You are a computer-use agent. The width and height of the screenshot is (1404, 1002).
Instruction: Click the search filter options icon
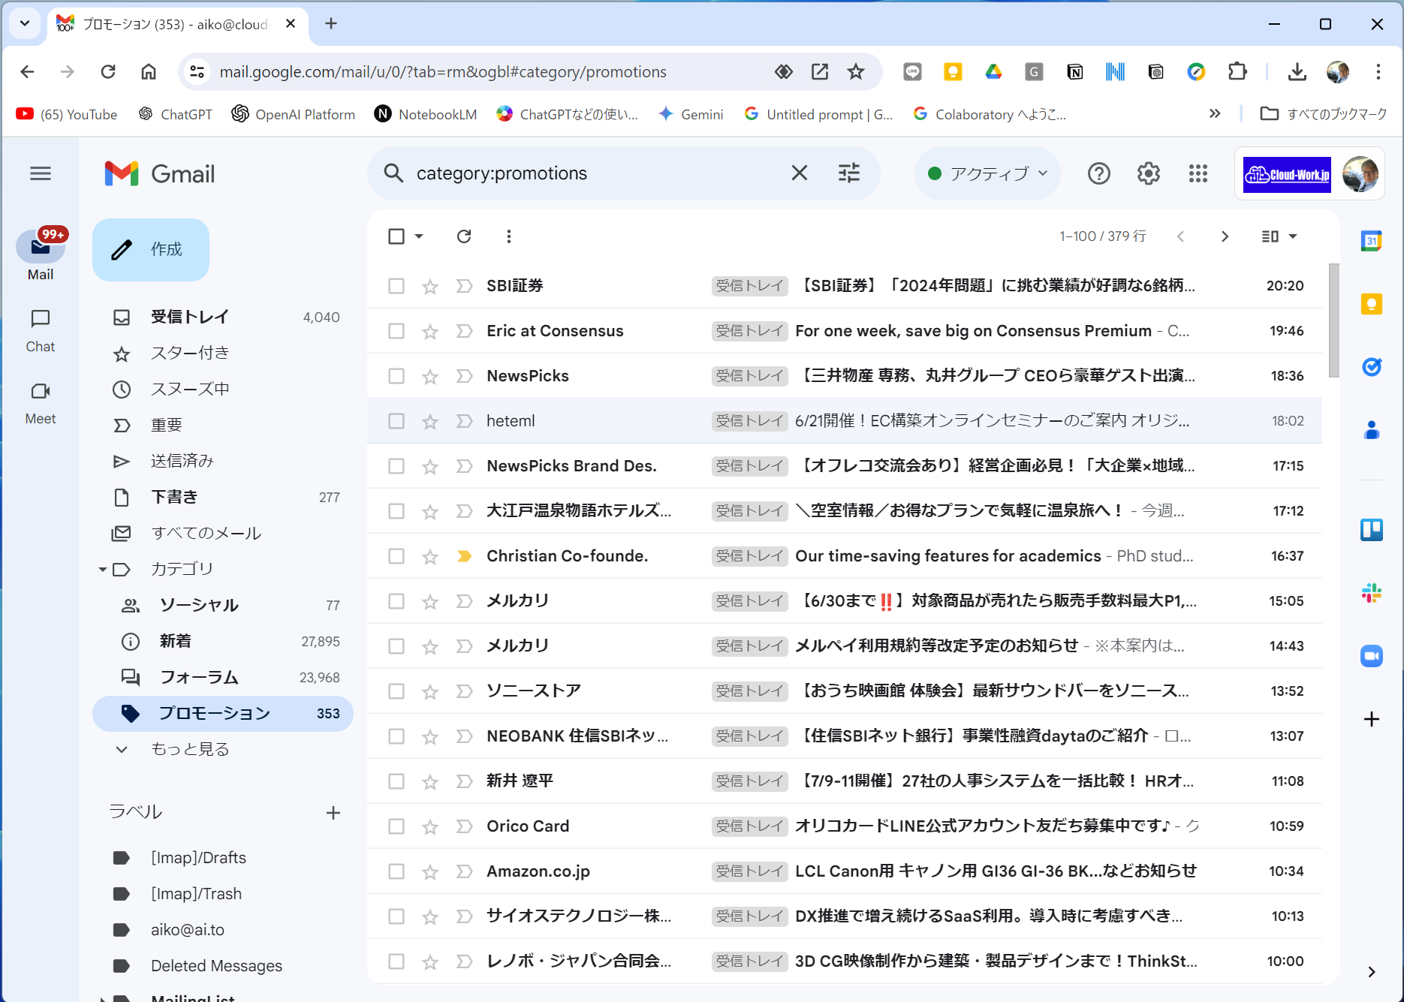848,173
